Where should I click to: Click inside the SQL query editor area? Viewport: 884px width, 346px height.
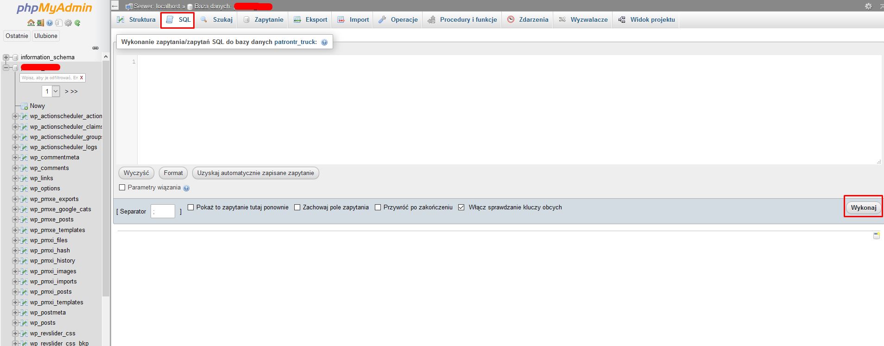[509, 109]
